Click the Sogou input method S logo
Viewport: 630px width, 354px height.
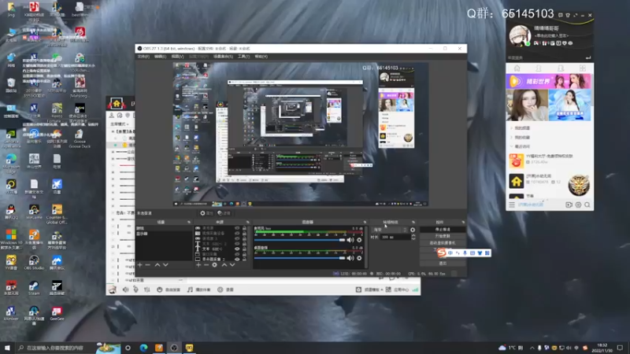click(x=442, y=253)
